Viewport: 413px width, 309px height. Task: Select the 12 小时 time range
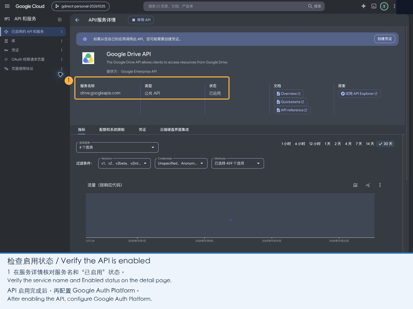(315, 144)
